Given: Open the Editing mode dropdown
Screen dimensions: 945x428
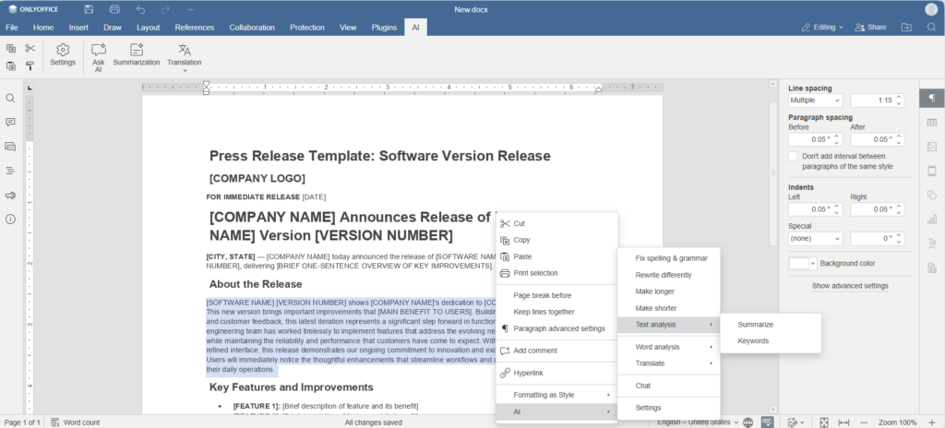Looking at the screenshot, I should coord(821,28).
